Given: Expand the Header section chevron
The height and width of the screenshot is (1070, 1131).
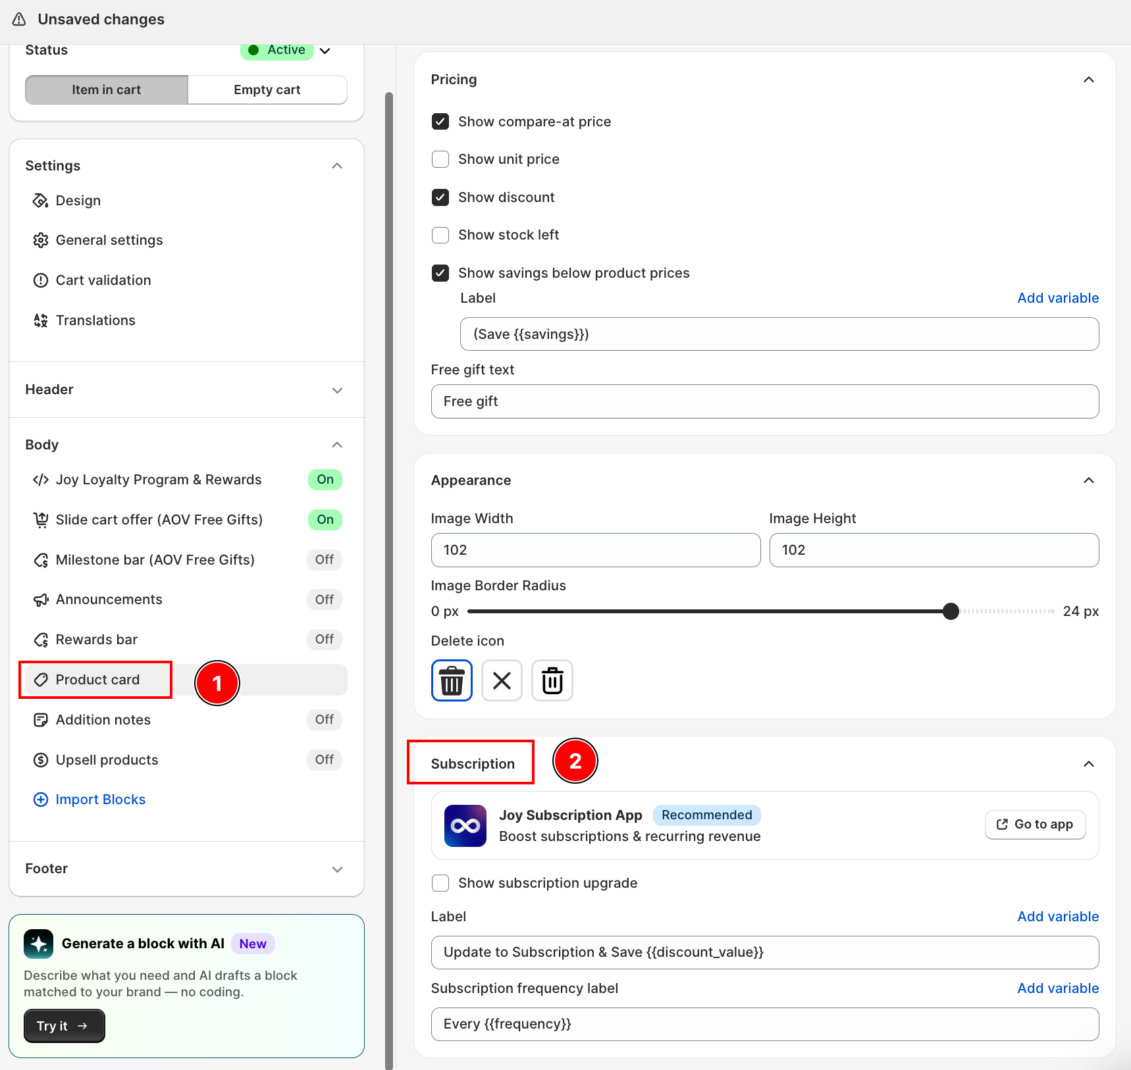Looking at the screenshot, I should 337,390.
